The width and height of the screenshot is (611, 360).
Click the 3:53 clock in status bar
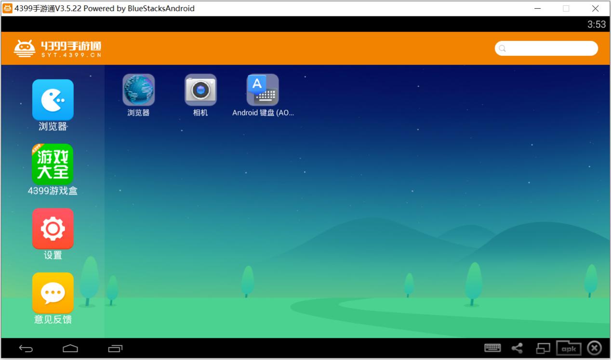(x=597, y=25)
